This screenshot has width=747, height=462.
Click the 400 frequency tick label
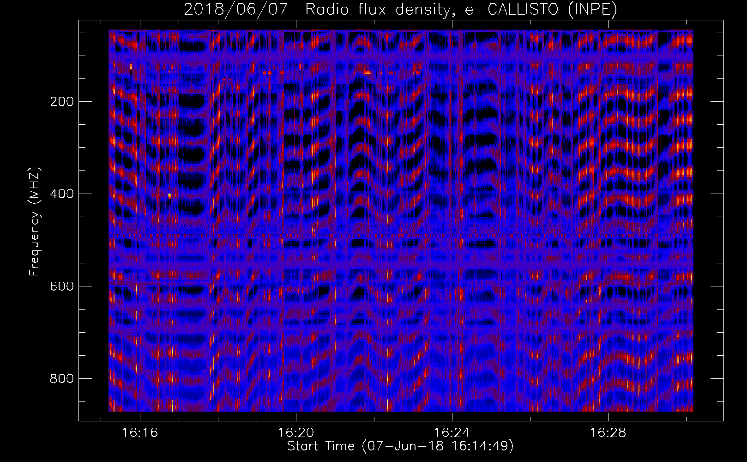click(61, 194)
